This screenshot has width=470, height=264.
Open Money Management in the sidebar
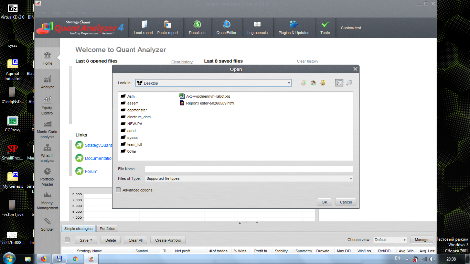tap(47, 200)
